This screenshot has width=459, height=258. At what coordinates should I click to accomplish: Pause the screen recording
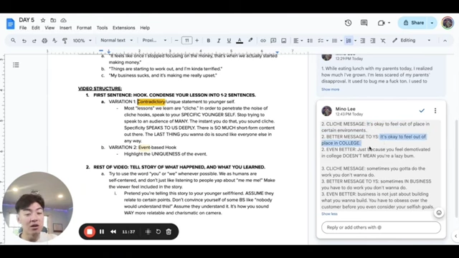tap(102, 231)
